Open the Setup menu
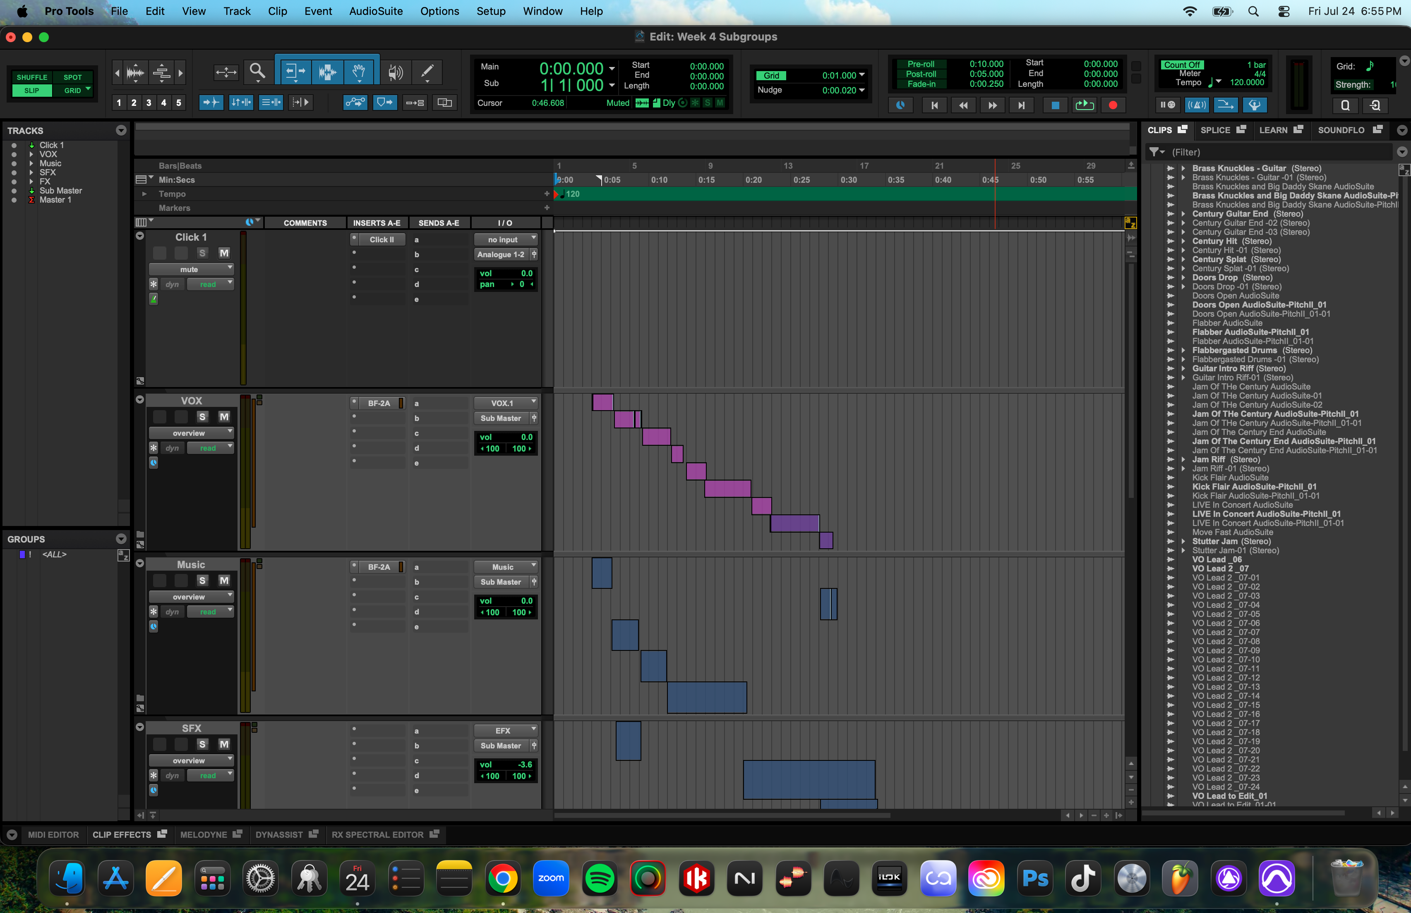Viewport: 1411px width, 913px height. pos(491,11)
